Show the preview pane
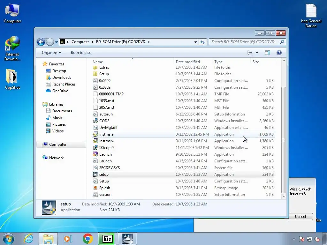The image size is (327, 245). (268, 53)
